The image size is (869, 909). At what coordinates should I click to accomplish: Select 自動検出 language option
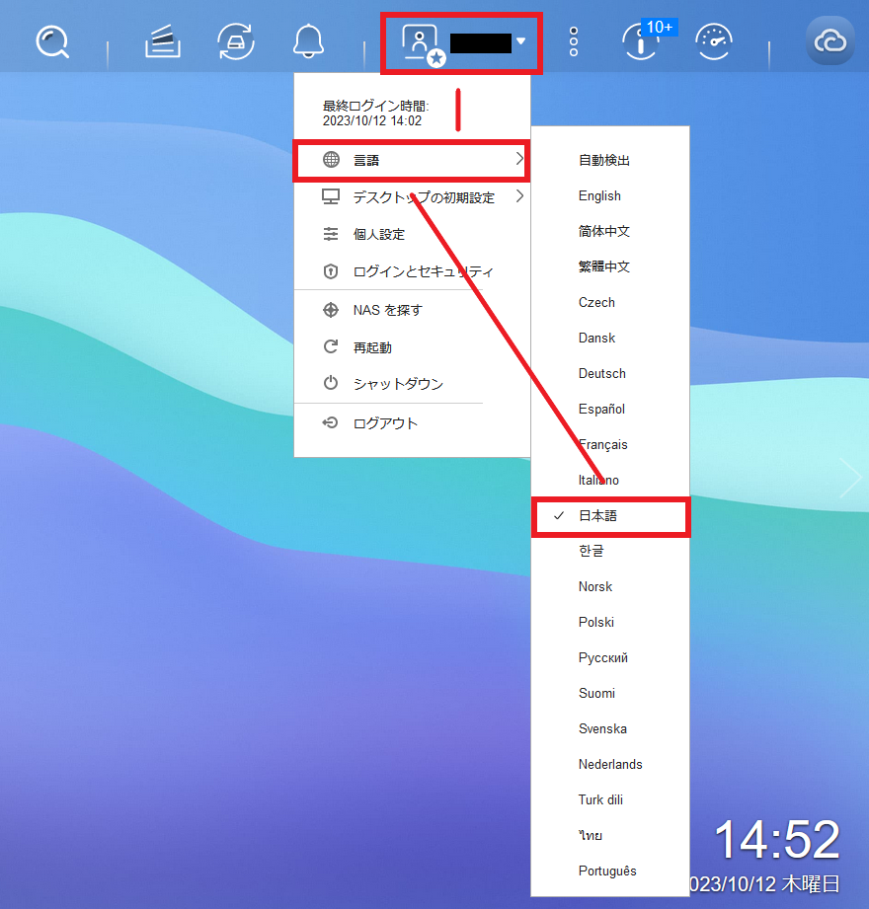tap(610, 160)
